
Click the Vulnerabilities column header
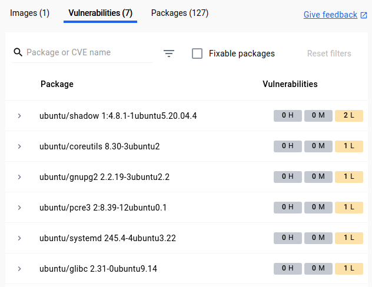(x=290, y=84)
